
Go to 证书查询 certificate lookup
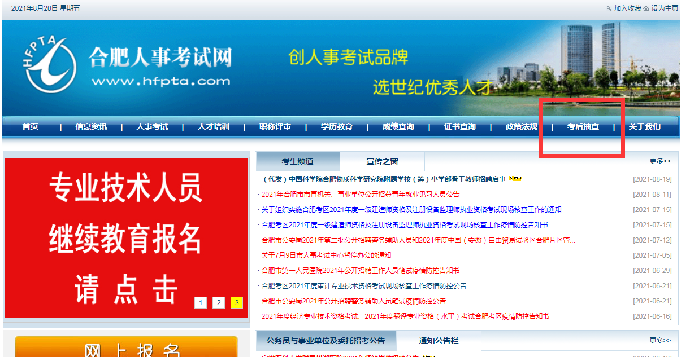click(x=459, y=127)
